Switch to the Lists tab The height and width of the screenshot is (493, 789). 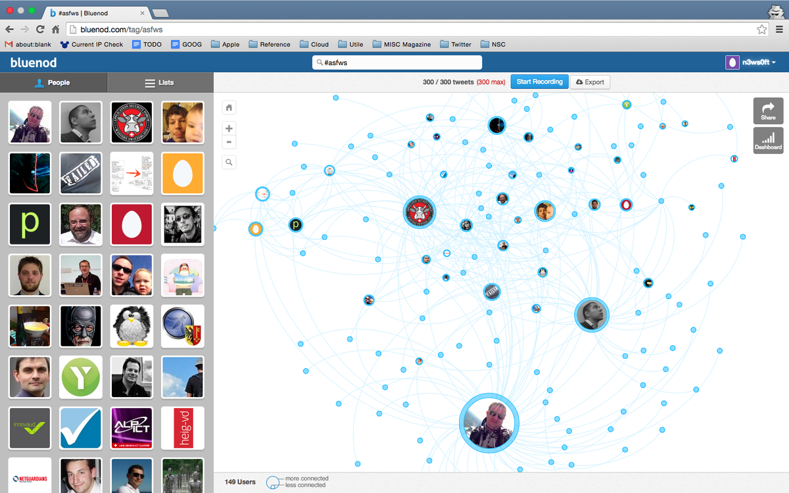click(x=160, y=82)
